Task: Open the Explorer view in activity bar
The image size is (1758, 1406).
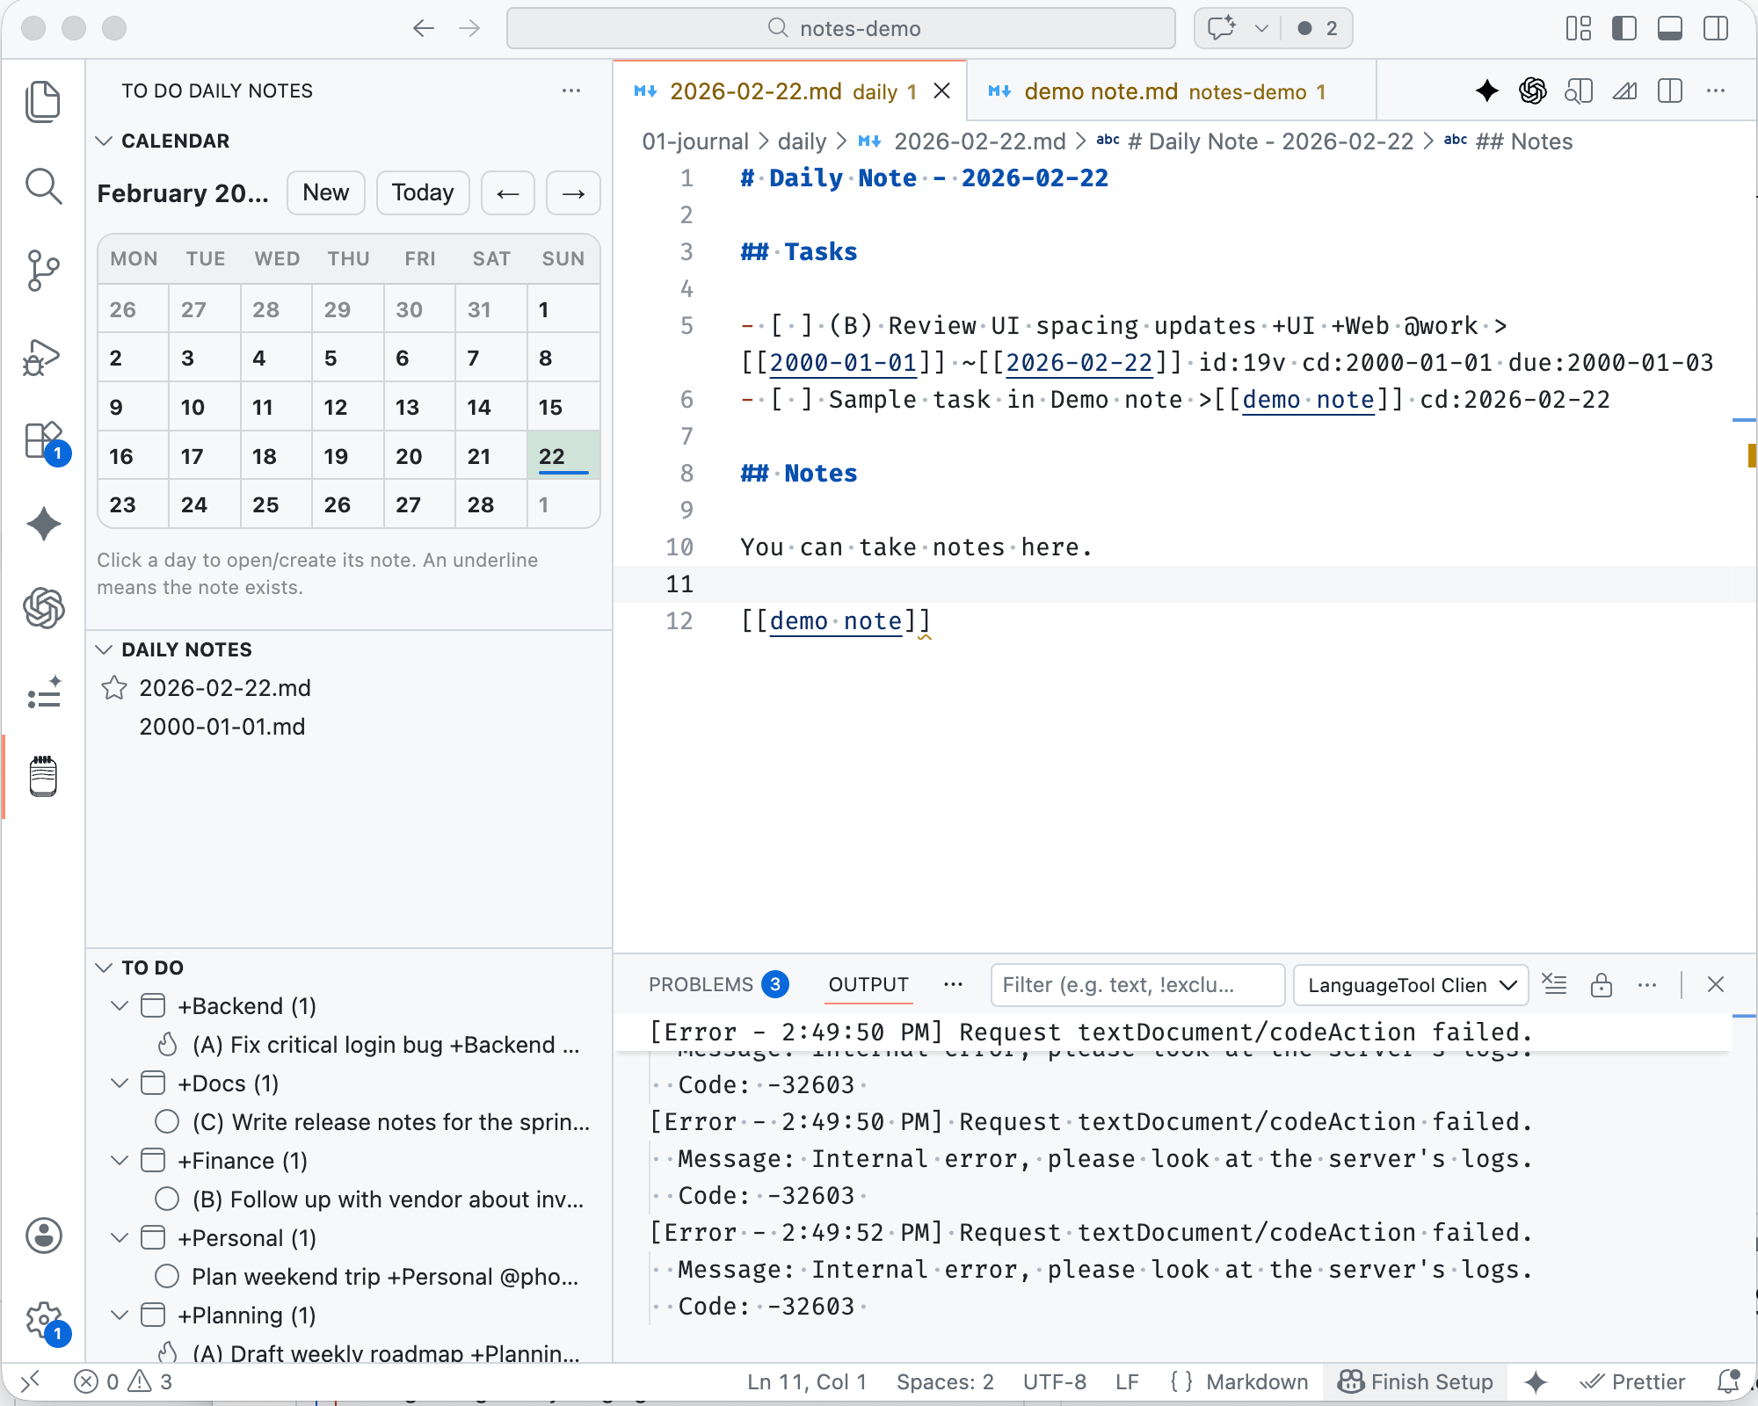Action: 43,102
